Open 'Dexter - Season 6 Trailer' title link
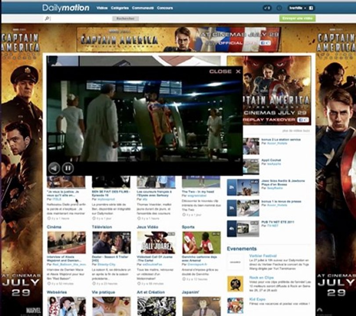The width and height of the screenshot is (356, 316). [x=110, y=259]
